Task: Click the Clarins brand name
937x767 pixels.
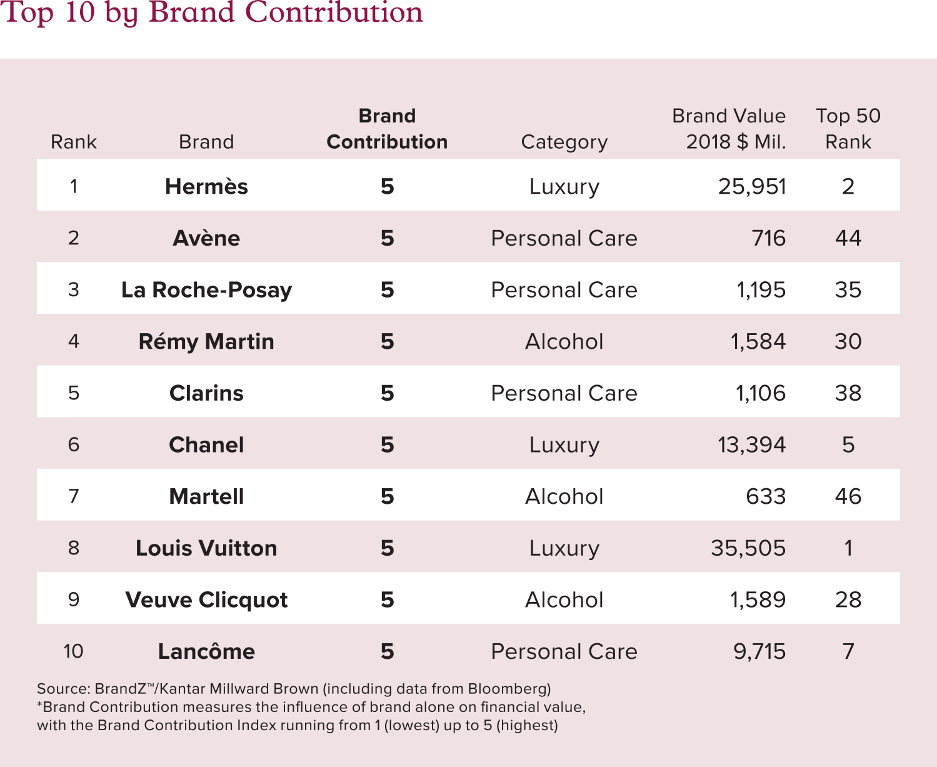Action: pos(206,393)
